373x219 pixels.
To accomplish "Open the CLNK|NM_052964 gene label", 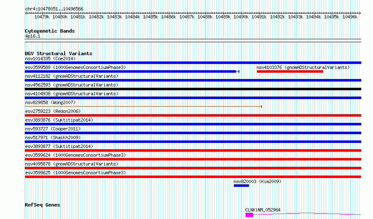I will pos(263,210).
